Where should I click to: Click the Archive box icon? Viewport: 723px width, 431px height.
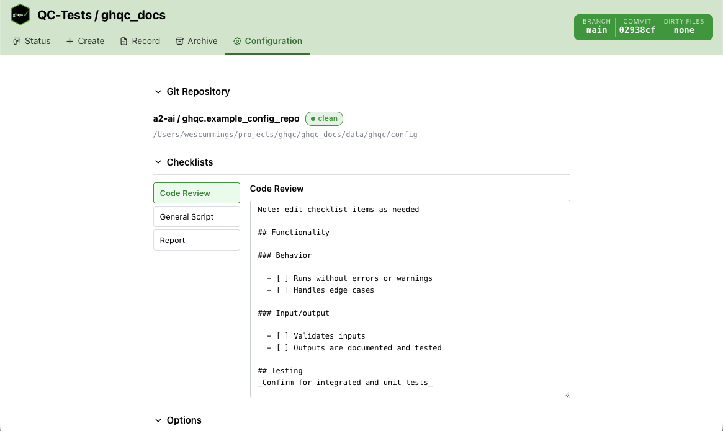click(180, 41)
